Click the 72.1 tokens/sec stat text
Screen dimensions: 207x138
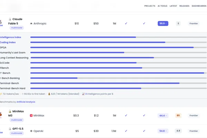tap(11, 94)
